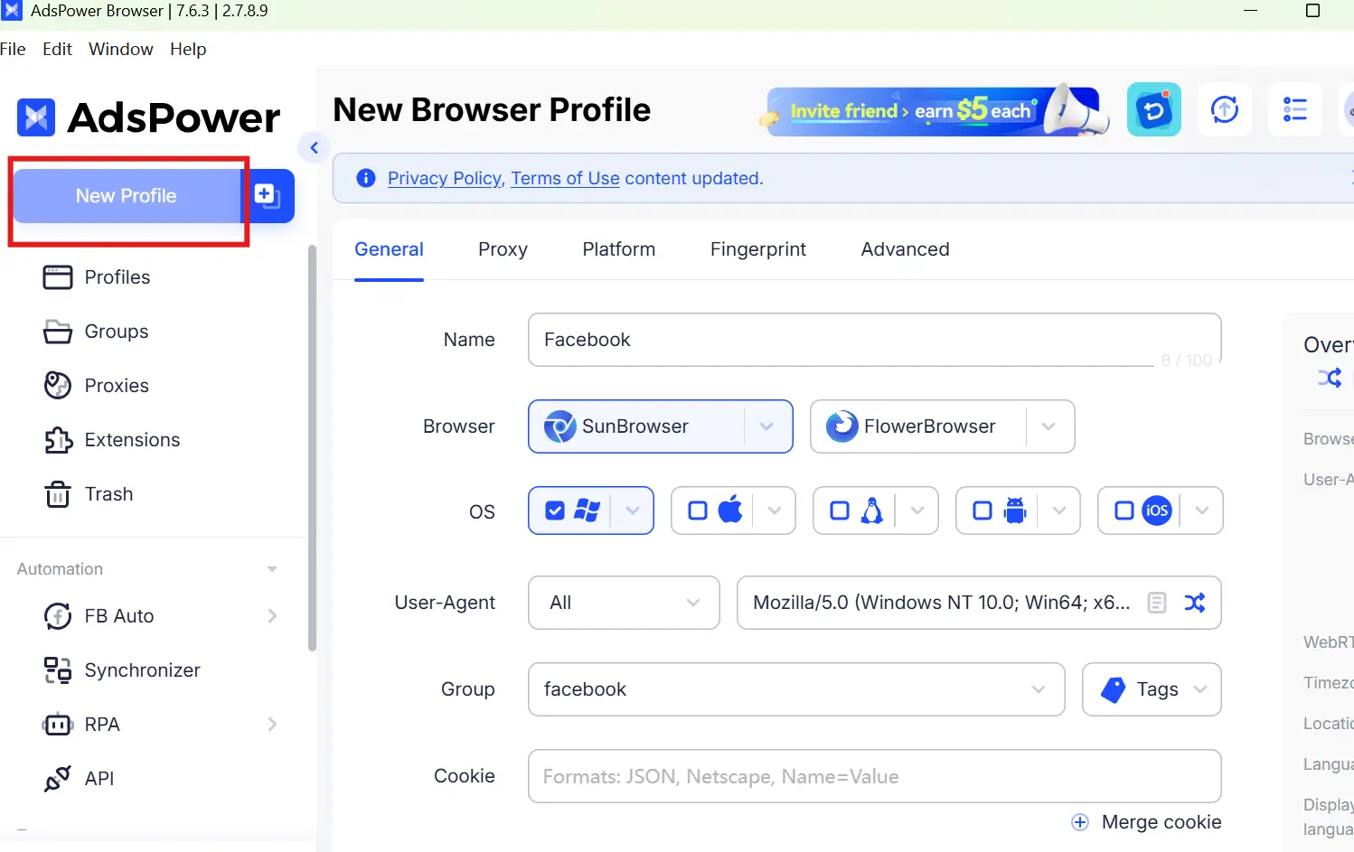The height and width of the screenshot is (852, 1354).
Task: Expand the FB Auto submenu chevron
Action: (x=273, y=616)
